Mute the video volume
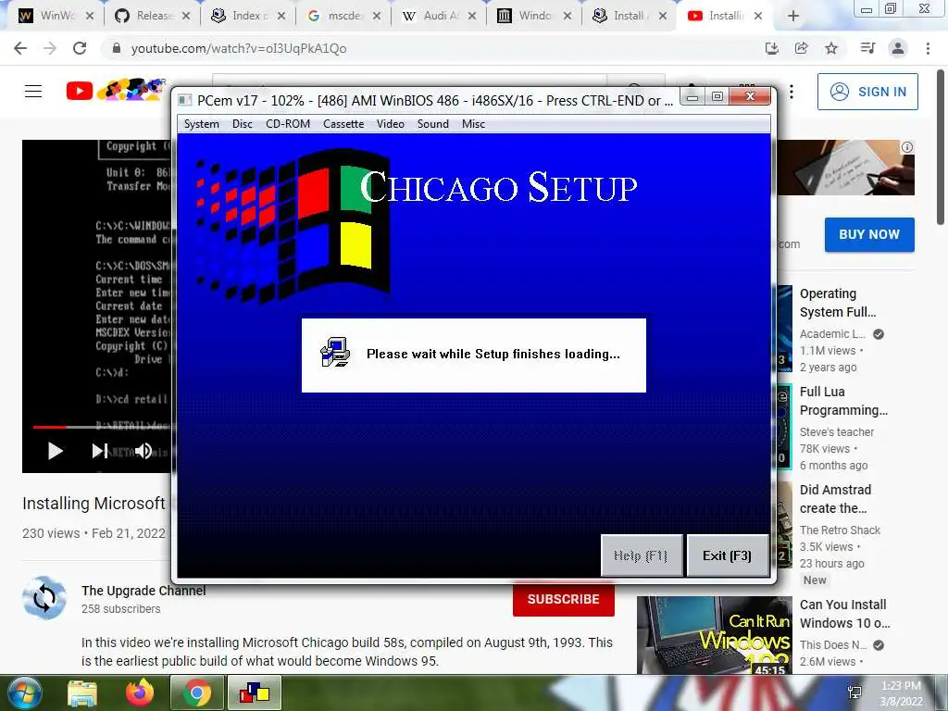Screen dimensions: 948x711 click(143, 451)
